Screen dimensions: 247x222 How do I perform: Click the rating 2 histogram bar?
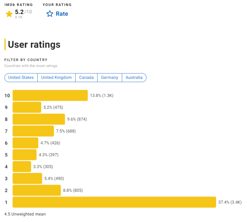[36, 190]
